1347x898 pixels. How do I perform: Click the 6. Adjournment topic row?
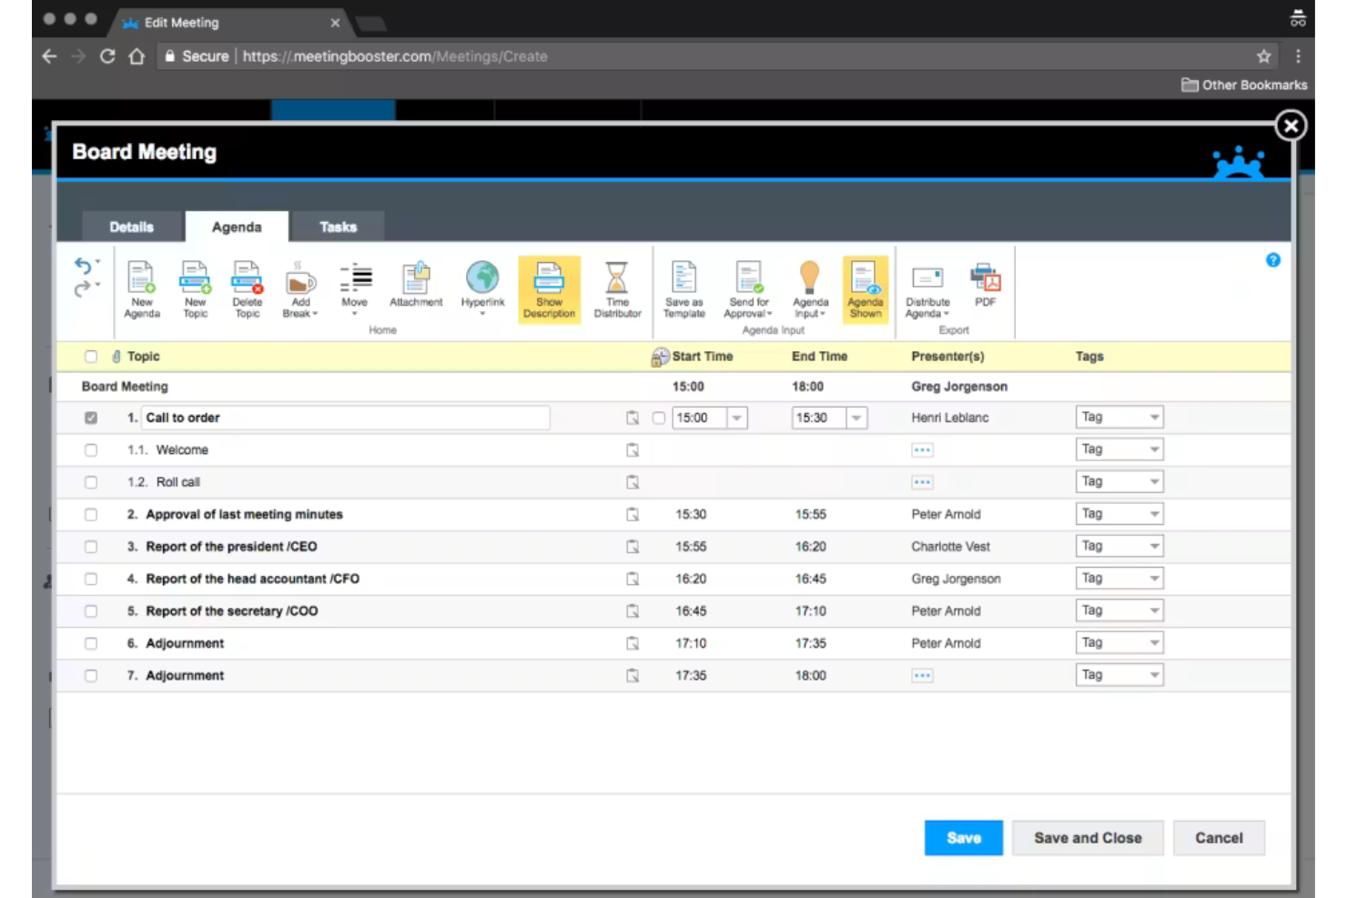point(673,643)
